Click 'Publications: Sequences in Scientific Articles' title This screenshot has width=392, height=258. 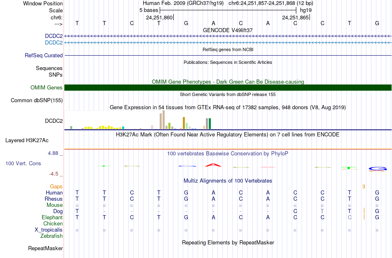pyautogui.click(x=228, y=62)
